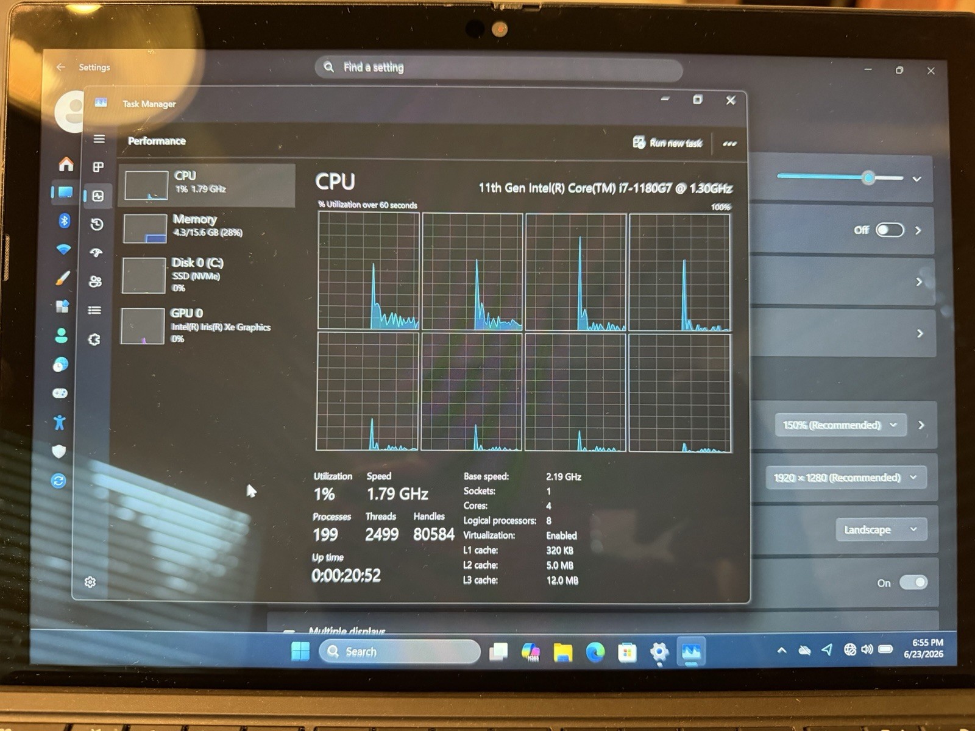Launch Copilot from the taskbar
This screenshot has height=731, width=975.
531,652
